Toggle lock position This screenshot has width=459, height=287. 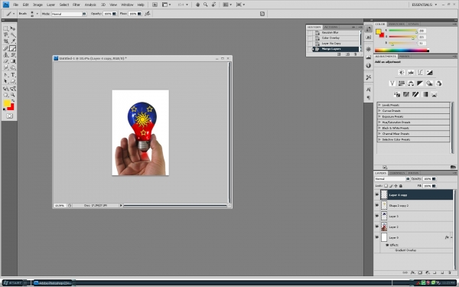(x=396, y=186)
